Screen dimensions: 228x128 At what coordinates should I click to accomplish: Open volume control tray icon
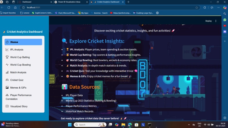(x=208, y=125)
